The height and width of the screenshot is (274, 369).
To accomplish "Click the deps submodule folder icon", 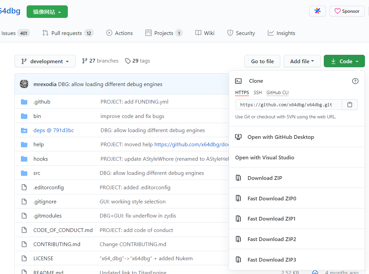I will click(x=24, y=130).
